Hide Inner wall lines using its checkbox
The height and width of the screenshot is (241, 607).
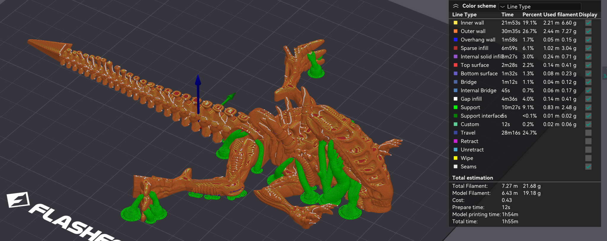(x=588, y=23)
